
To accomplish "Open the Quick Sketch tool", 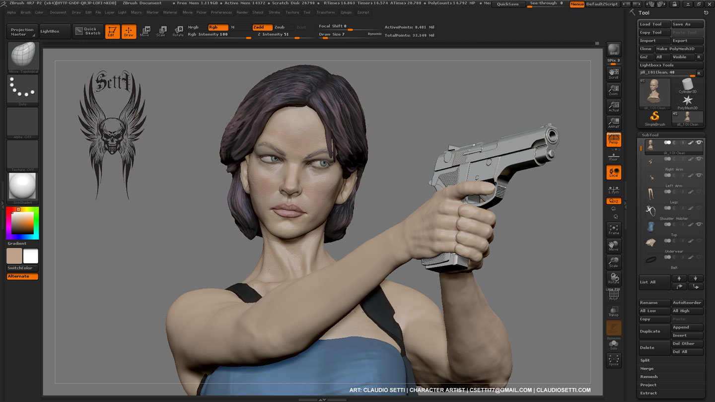I will point(88,31).
